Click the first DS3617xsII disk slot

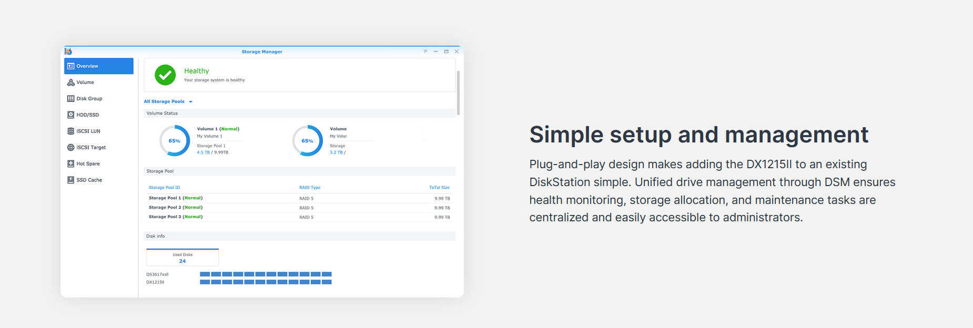point(205,274)
